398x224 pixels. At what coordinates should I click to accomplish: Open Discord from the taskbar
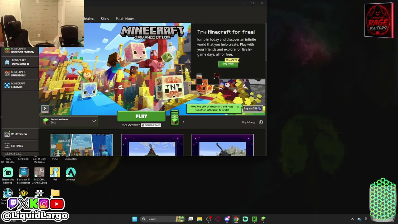pos(227,219)
